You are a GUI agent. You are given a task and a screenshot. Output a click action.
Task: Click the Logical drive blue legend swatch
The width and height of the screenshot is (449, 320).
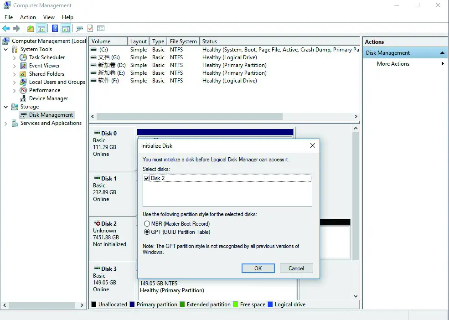click(x=270, y=304)
